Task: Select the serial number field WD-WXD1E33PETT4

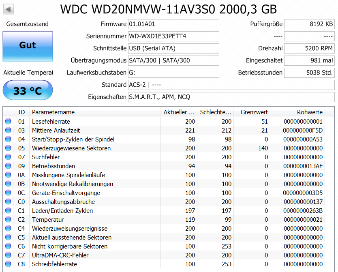Action: 173,36
